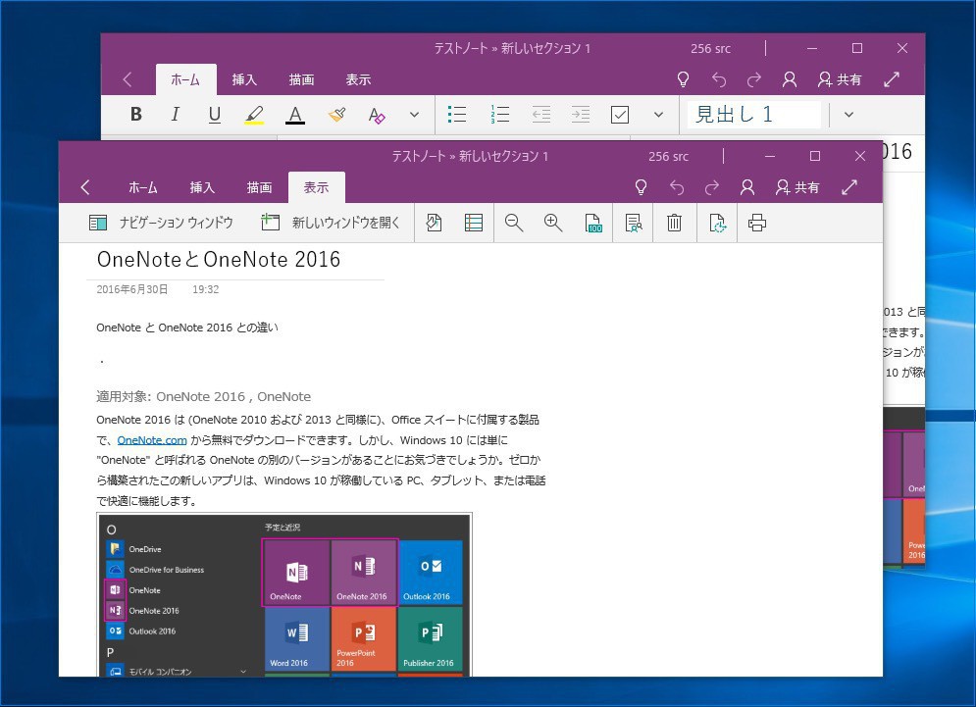Open the styles list next to 見出し 1
Viewport: 976px width, 707px height.
[x=848, y=115]
